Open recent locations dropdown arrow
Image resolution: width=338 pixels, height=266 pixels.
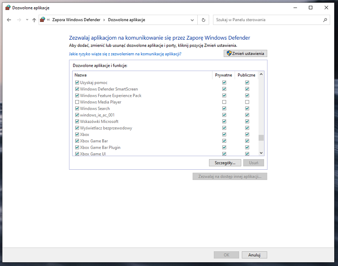coord(27,20)
